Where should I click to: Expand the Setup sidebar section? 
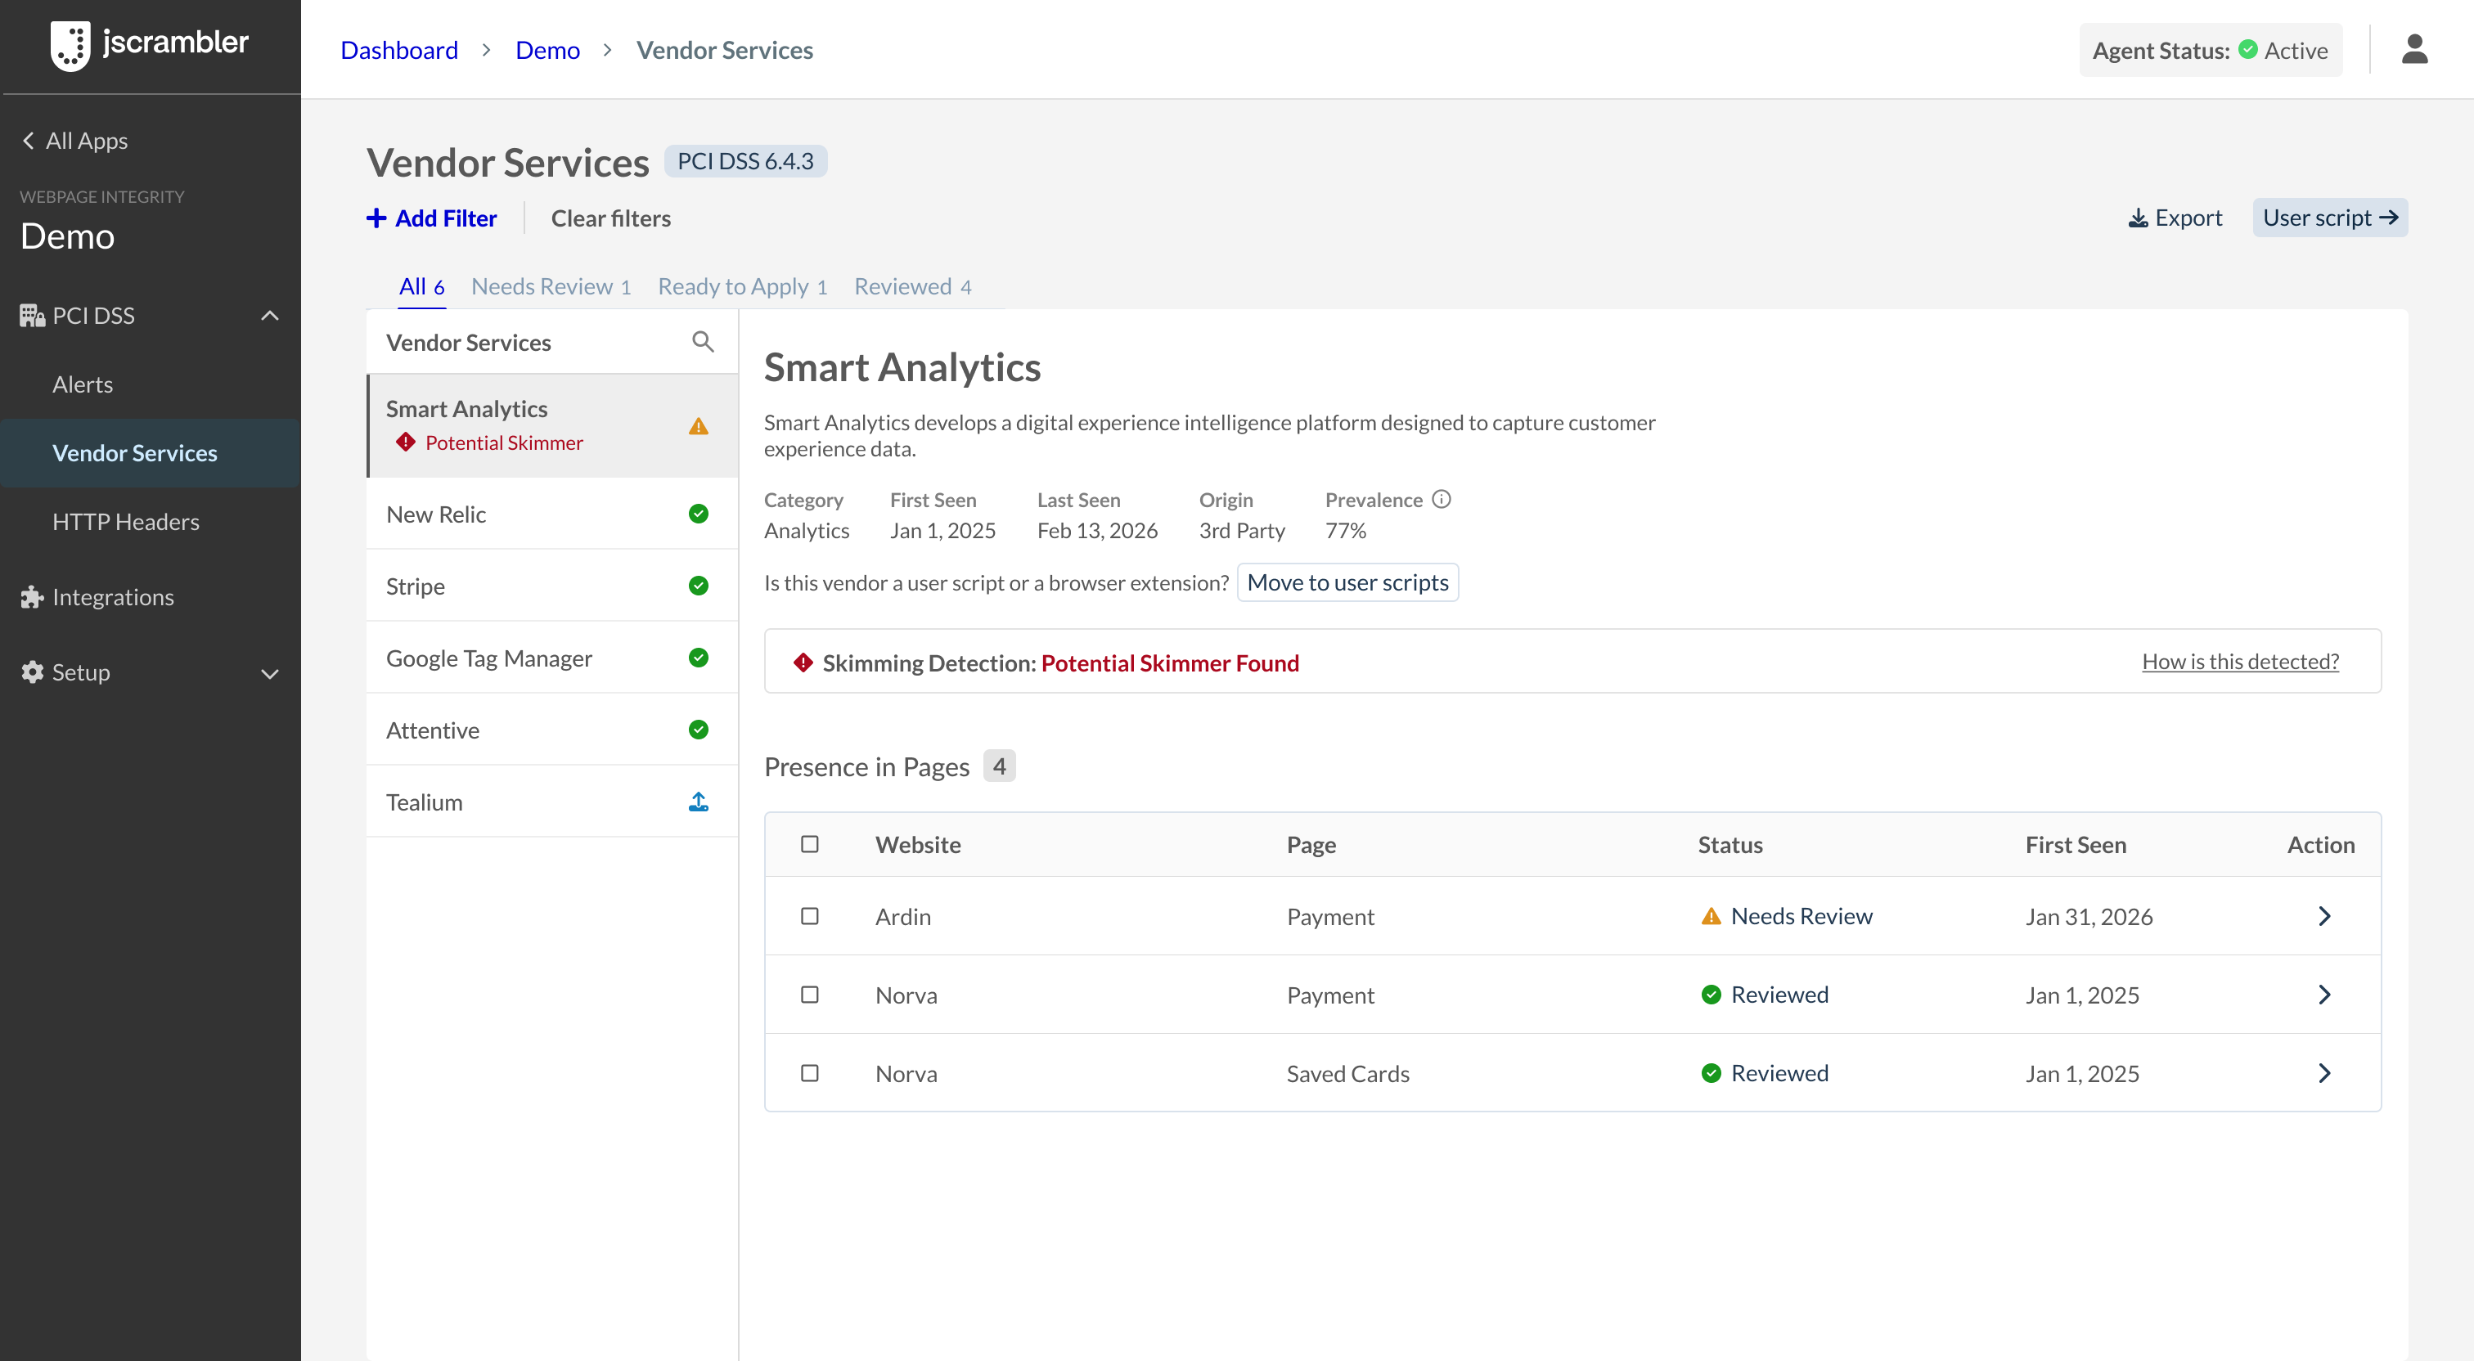click(x=270, y=673)
